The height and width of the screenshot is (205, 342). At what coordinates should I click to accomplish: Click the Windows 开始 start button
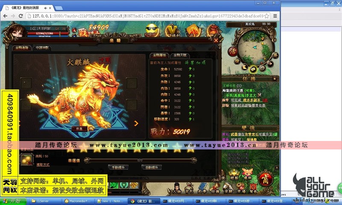point(12,201)
